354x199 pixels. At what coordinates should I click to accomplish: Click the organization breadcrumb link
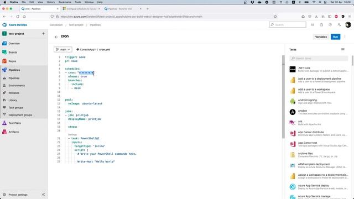pos(56,25)
